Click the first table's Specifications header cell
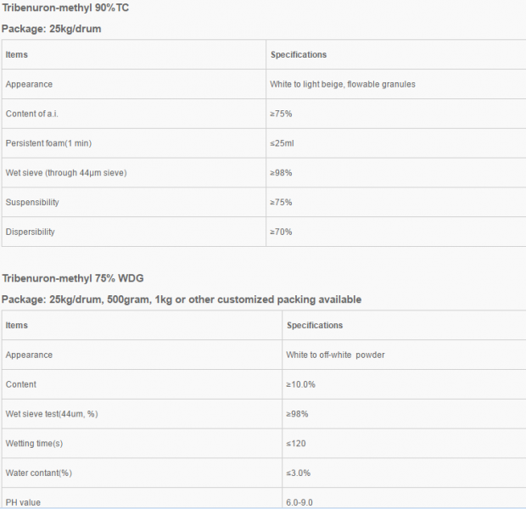 tap(396, 54)
